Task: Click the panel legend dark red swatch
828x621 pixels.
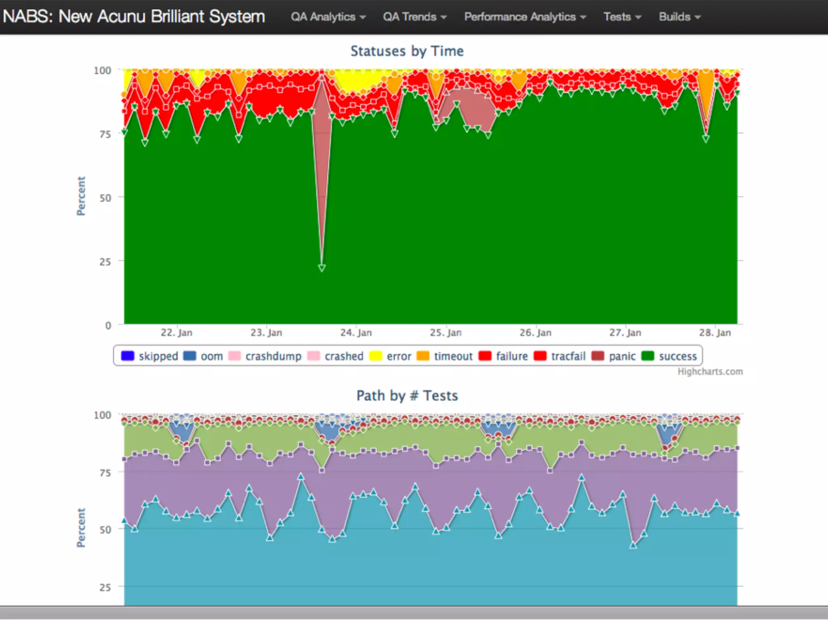Action: [x=598, y=356]
